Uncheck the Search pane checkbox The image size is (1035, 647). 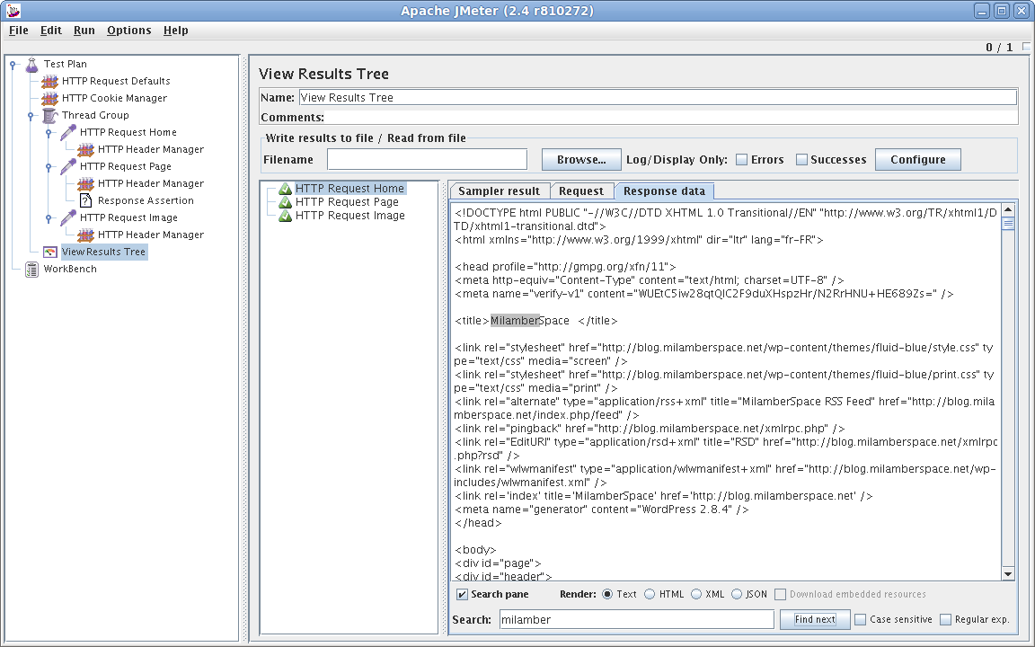point(461,594)
